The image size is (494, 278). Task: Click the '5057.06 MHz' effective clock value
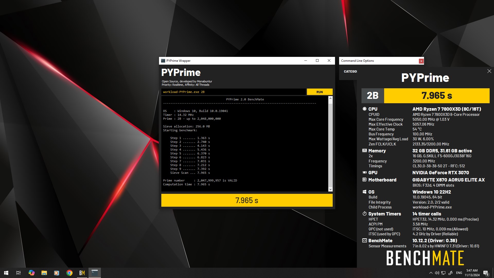(423, 124)
